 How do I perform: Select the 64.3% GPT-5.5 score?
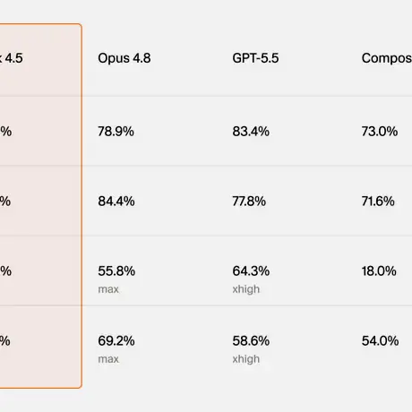tap(251, 271)
